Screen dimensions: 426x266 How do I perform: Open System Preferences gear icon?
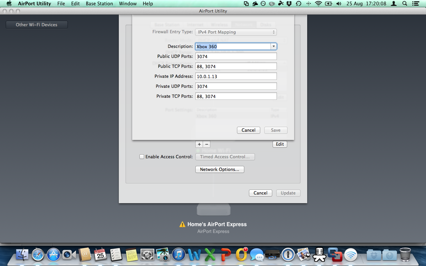pos(147,255)
